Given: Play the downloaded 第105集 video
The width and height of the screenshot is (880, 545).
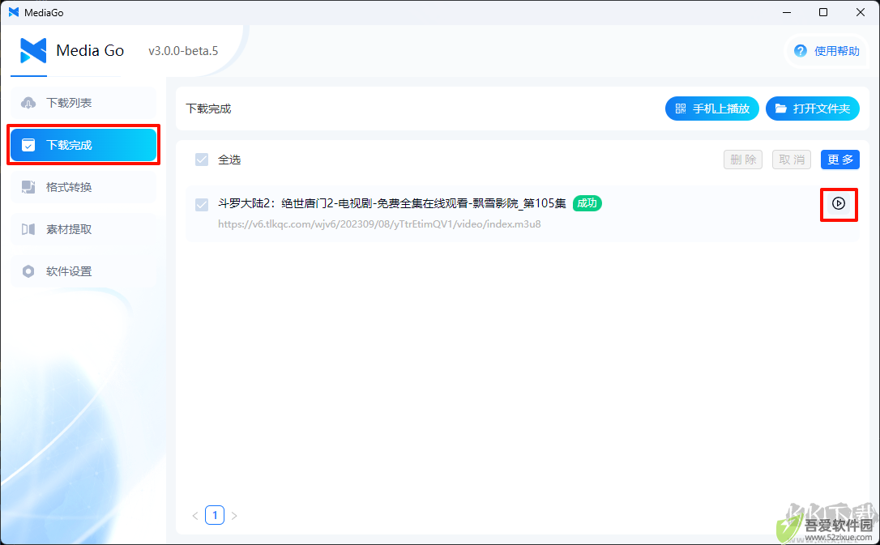Looking at the screenshot, I should pos(839,203).
